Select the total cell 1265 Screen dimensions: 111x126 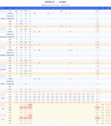tap(97, 42)
